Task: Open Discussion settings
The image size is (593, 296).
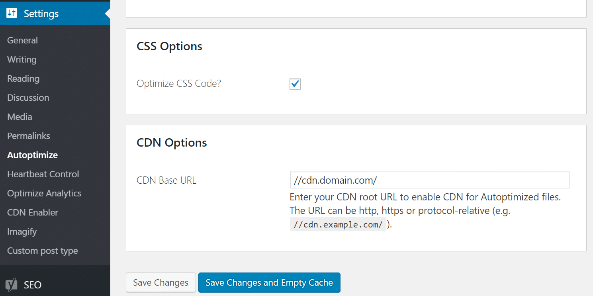Action: (x=28, y=98)
